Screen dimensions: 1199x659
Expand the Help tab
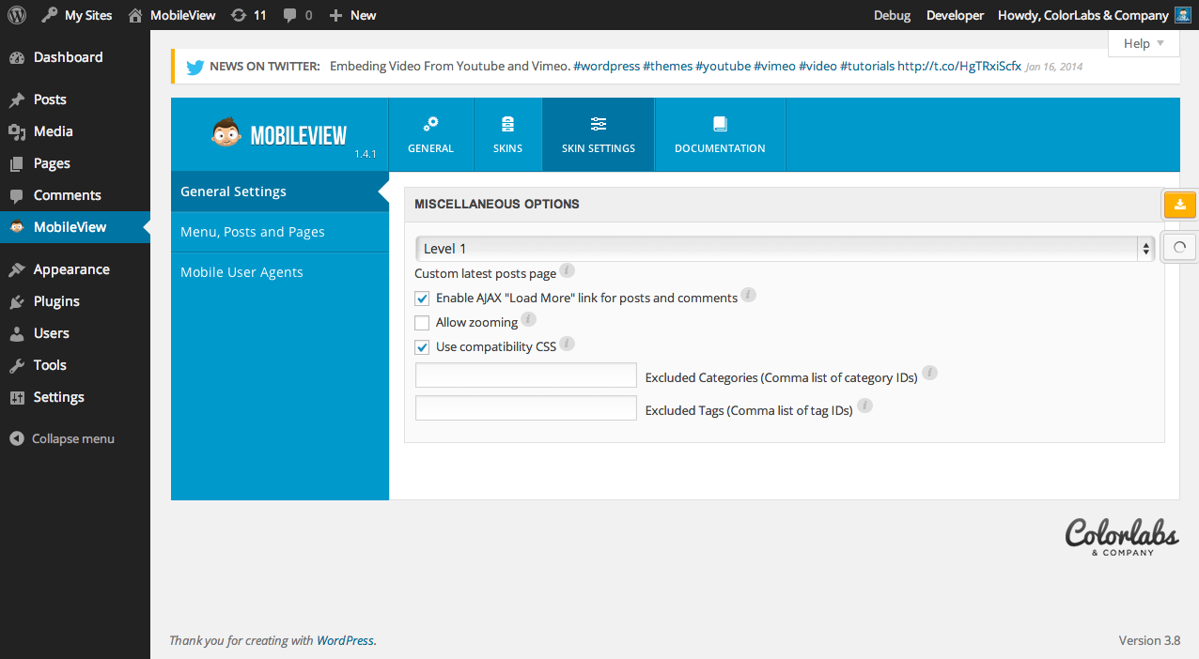pos(1144,43)
